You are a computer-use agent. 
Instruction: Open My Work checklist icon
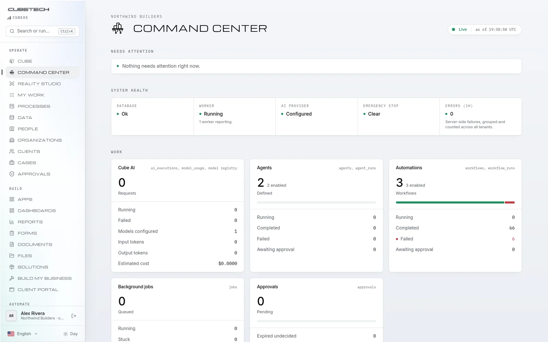point(12,95)
